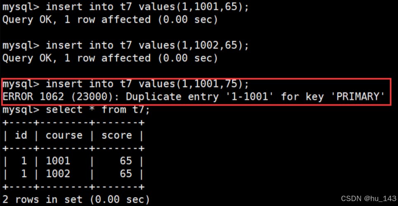Click the 'score' column header

coord(117,135)
